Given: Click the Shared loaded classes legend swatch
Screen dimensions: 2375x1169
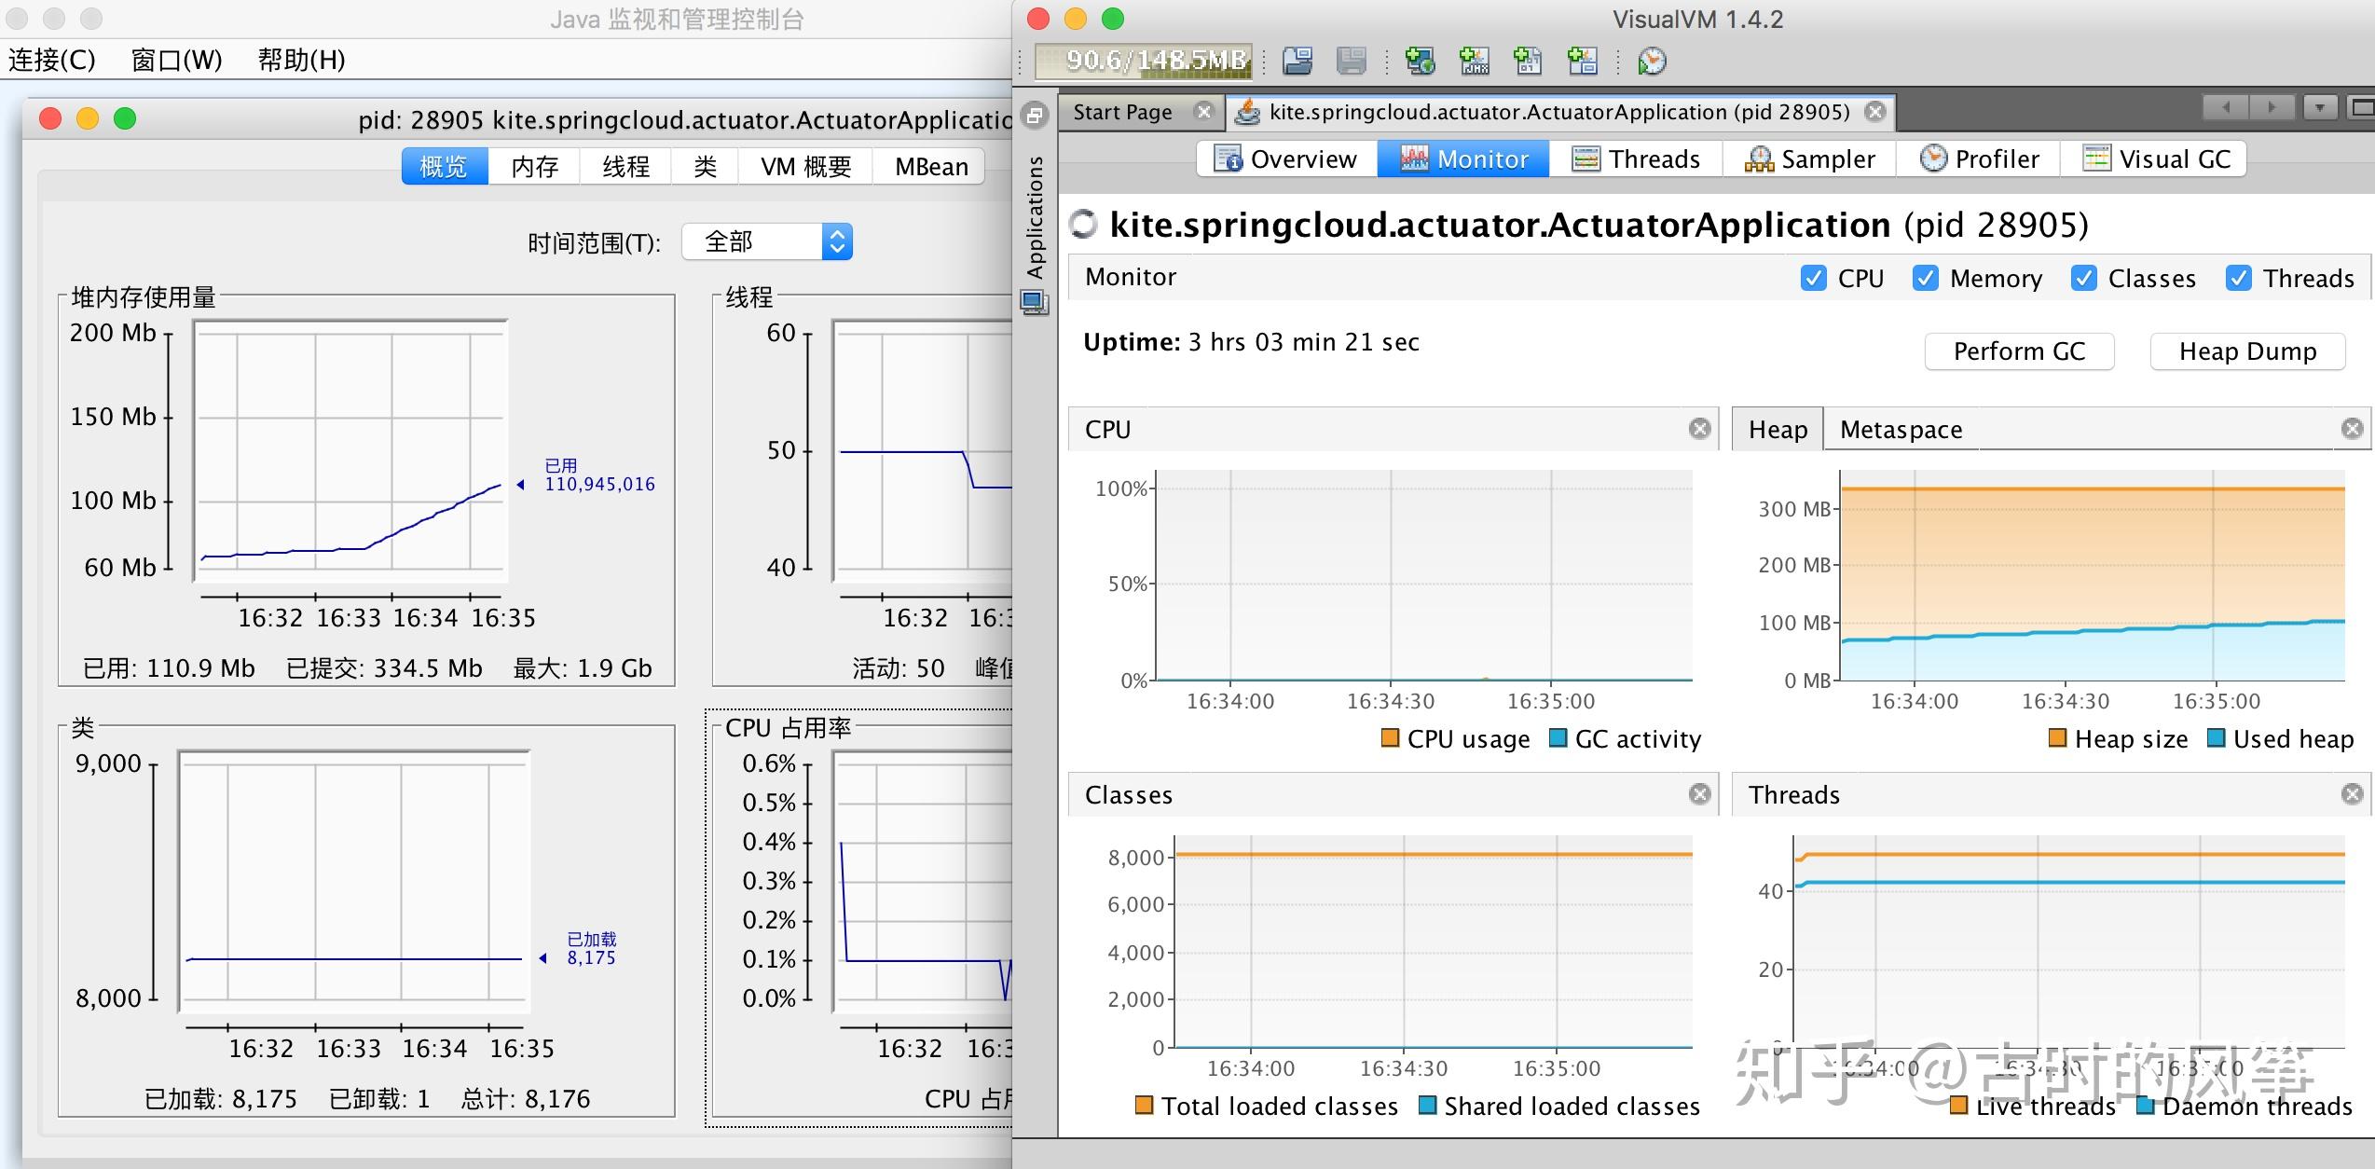Looking at the screenshot, I should tap(1426, 1105).
